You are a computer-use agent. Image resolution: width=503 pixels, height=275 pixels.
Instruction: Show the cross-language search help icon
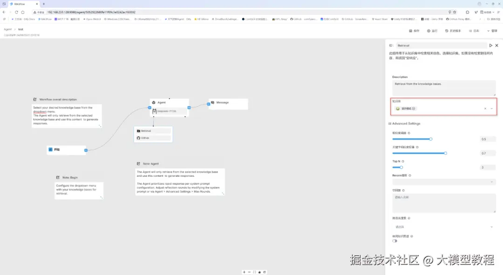pos(409,218)
